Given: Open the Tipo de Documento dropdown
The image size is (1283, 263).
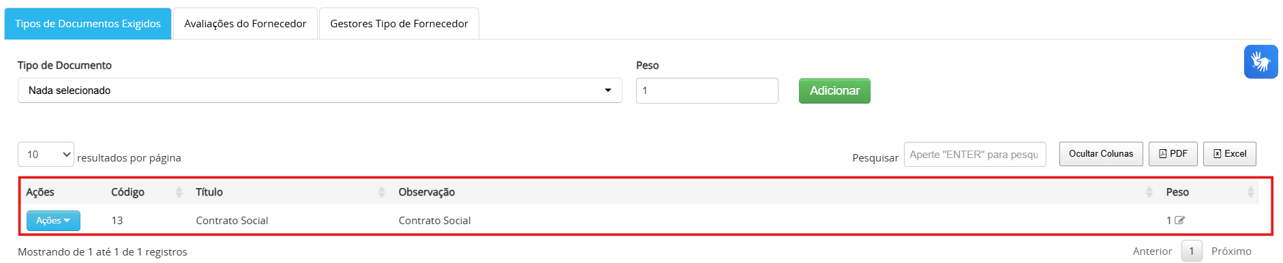Looking at the screenshot, I should tap(320, 91).
